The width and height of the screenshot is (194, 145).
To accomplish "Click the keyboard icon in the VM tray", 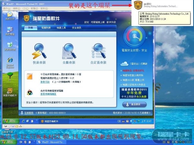I will 123,121.
